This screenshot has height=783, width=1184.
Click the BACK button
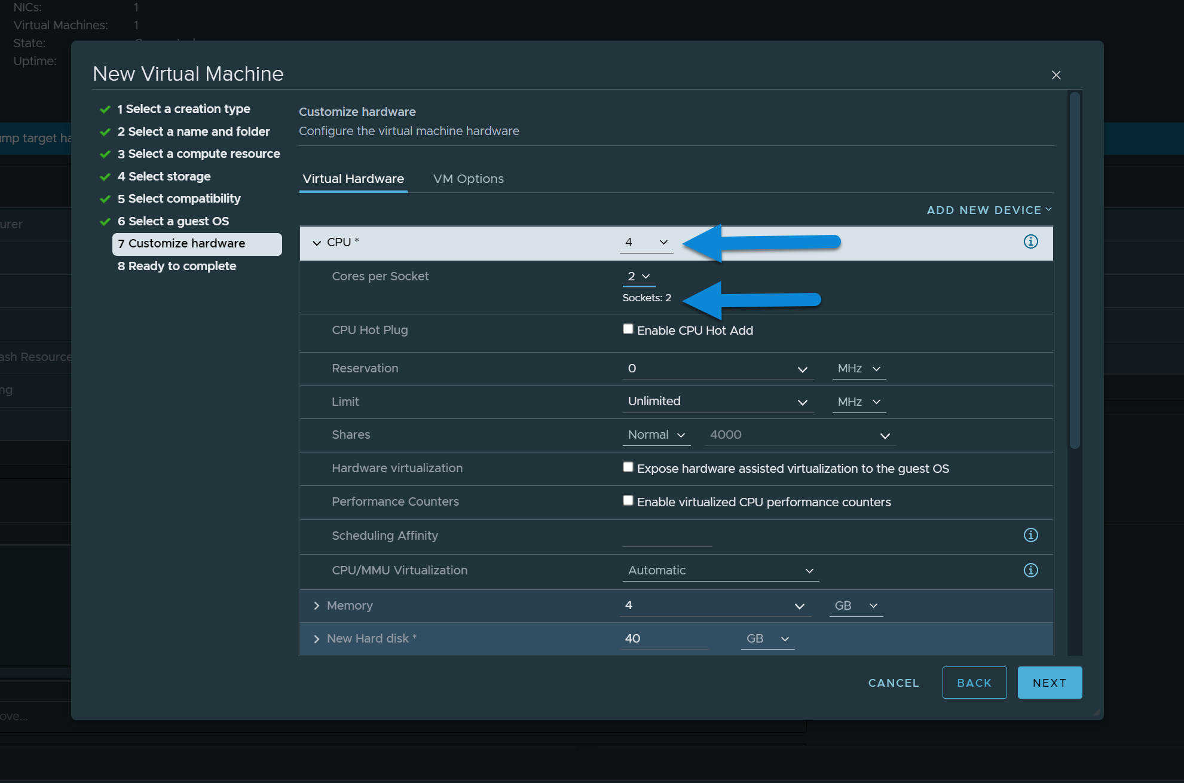[974, 683]
